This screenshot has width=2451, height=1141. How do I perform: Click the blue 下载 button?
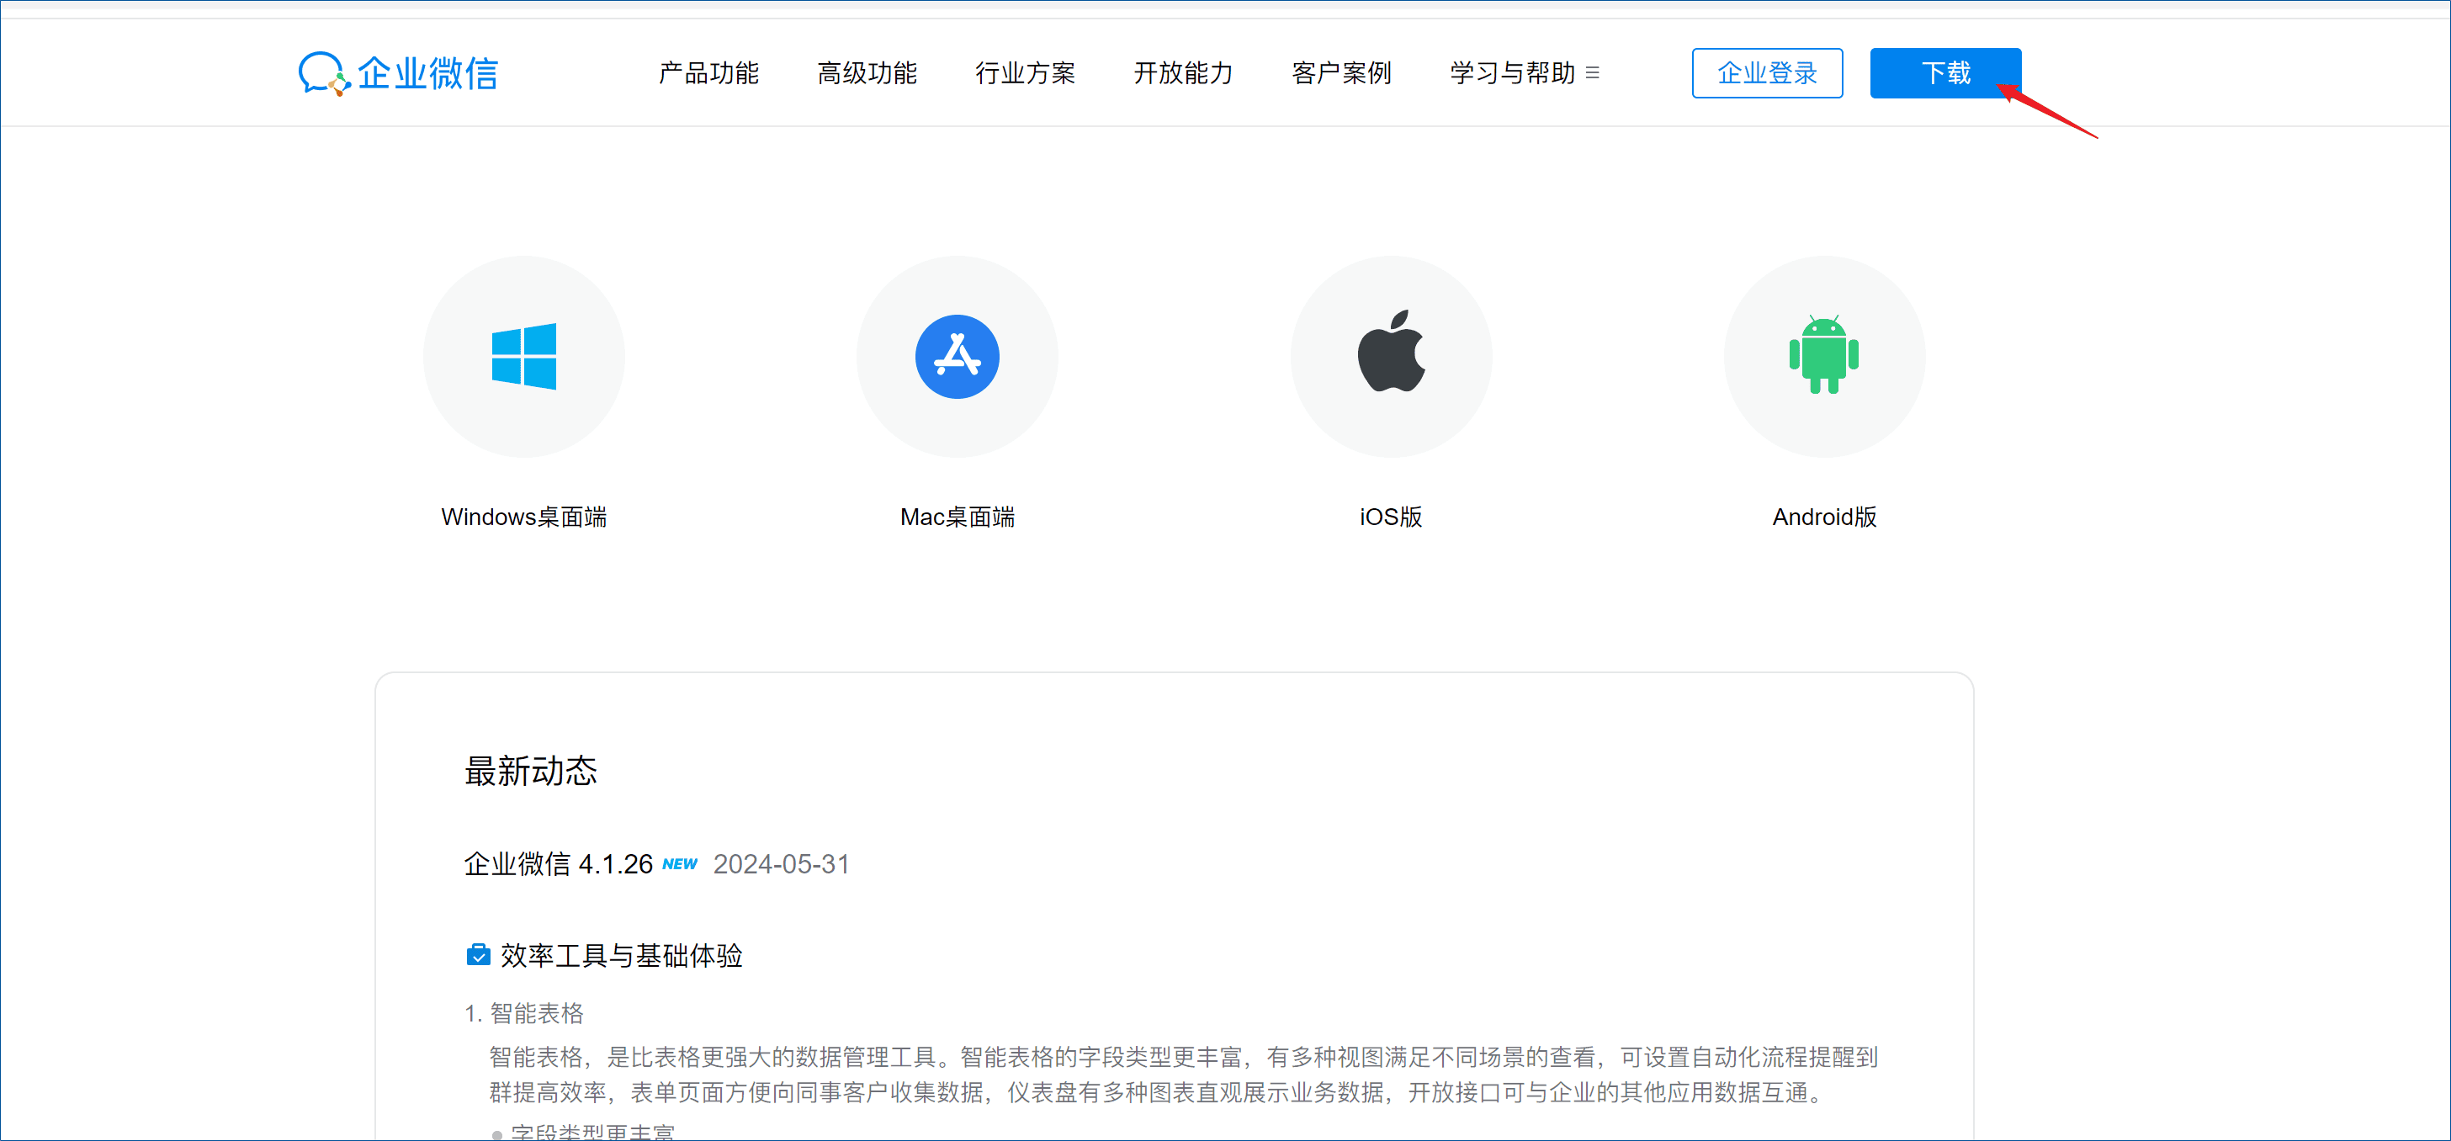point(1944,73)
